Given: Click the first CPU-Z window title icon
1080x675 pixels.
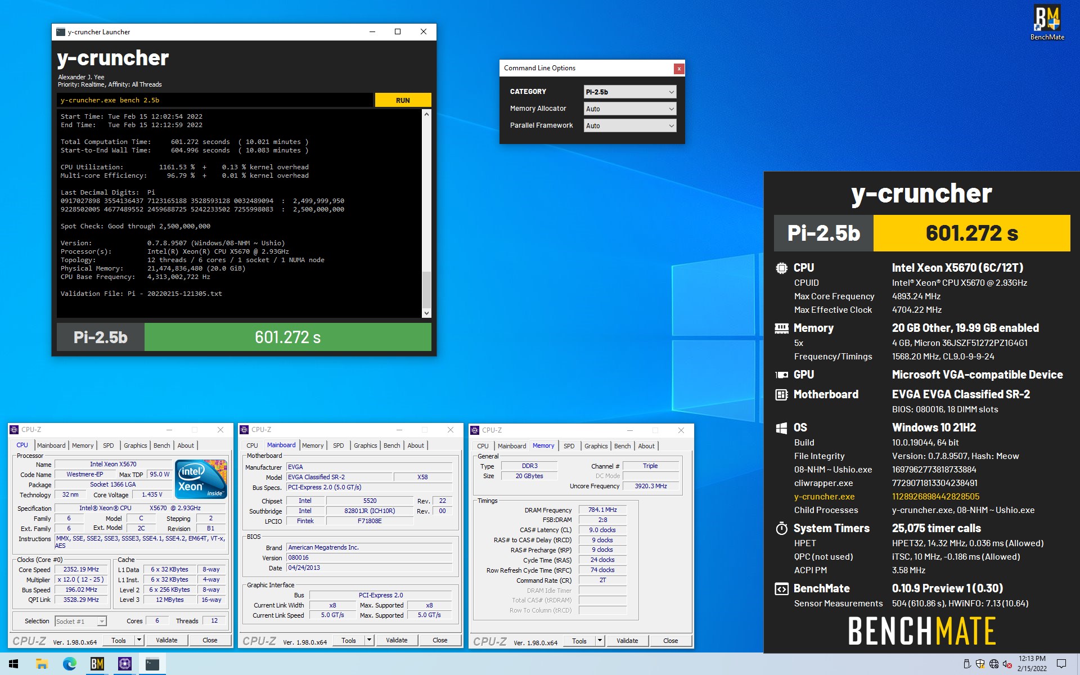Looking at the screenshot, I should tap(15, 430).
